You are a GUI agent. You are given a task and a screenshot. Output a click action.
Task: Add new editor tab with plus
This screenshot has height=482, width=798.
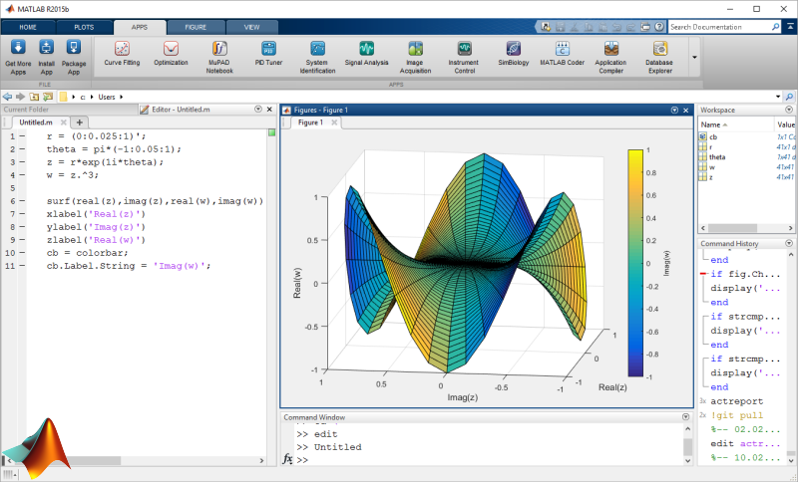(80, 122)
